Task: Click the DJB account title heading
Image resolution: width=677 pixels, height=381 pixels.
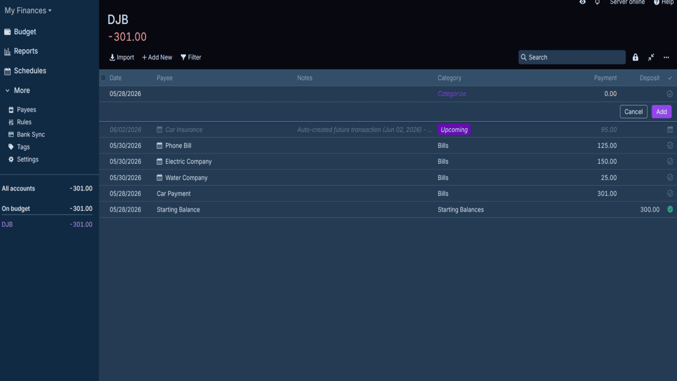Action: (x=118, y=19)
